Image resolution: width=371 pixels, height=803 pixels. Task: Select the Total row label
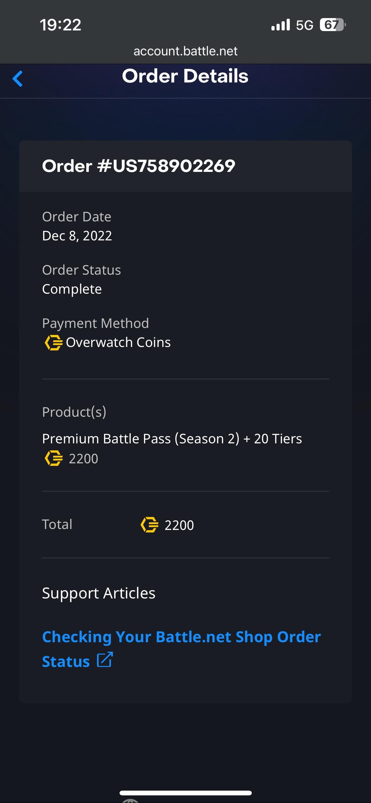(57, 524)
